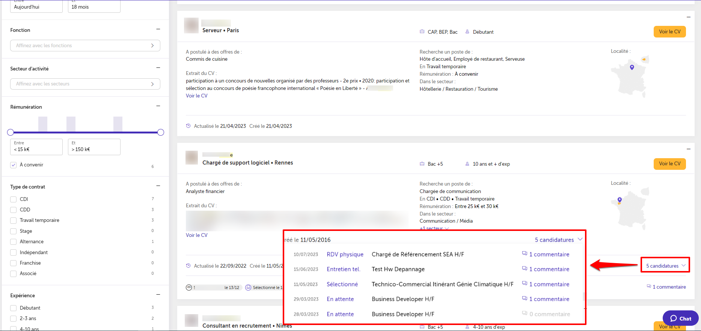Collapse the Serveur Paris candidate card
Viewport: 701px width, 331px height.
coord(689,17)
